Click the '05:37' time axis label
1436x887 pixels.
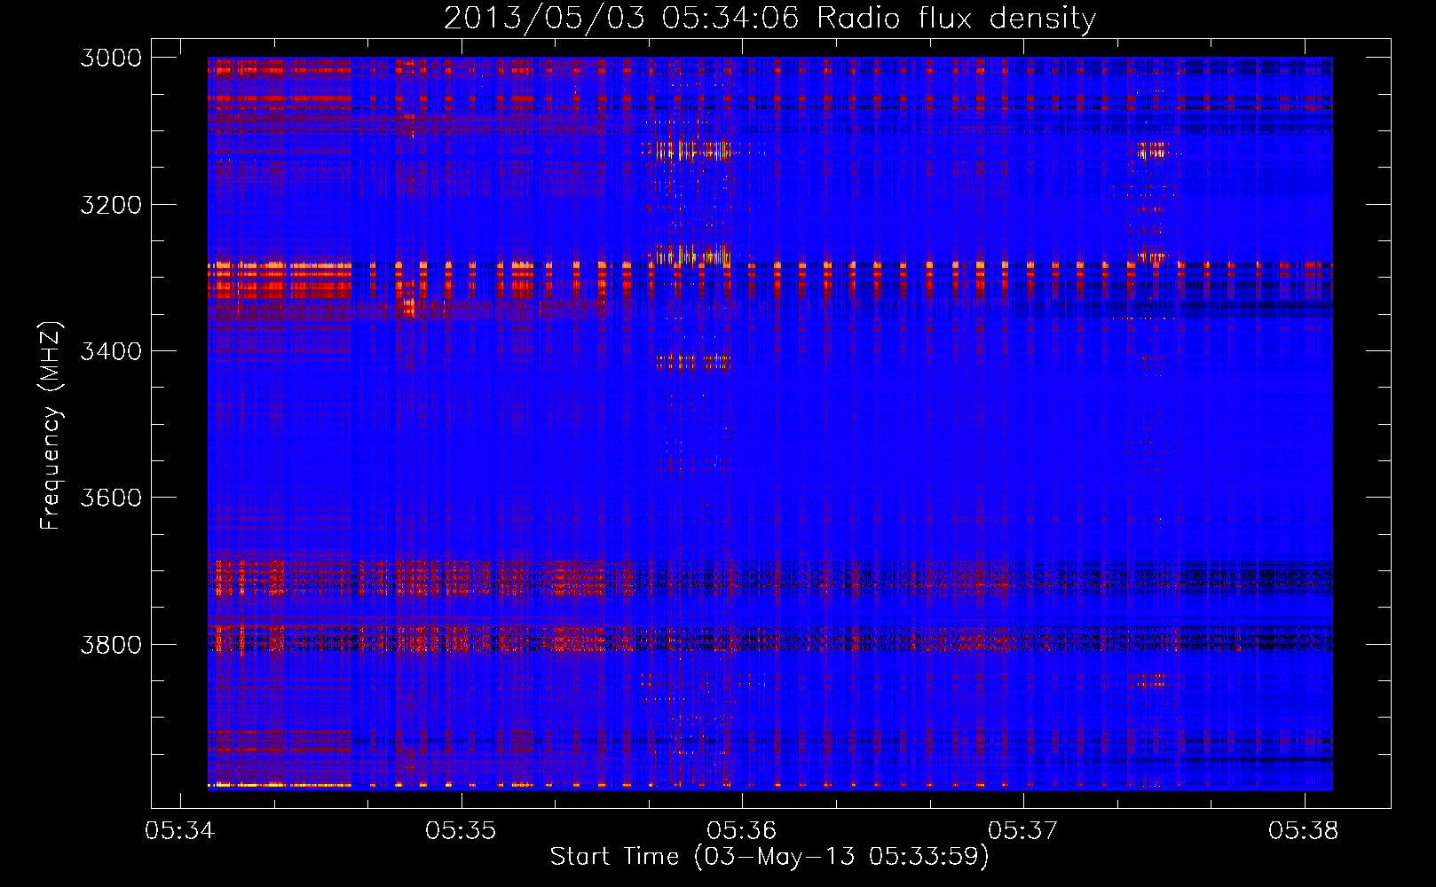point(1023,831)
